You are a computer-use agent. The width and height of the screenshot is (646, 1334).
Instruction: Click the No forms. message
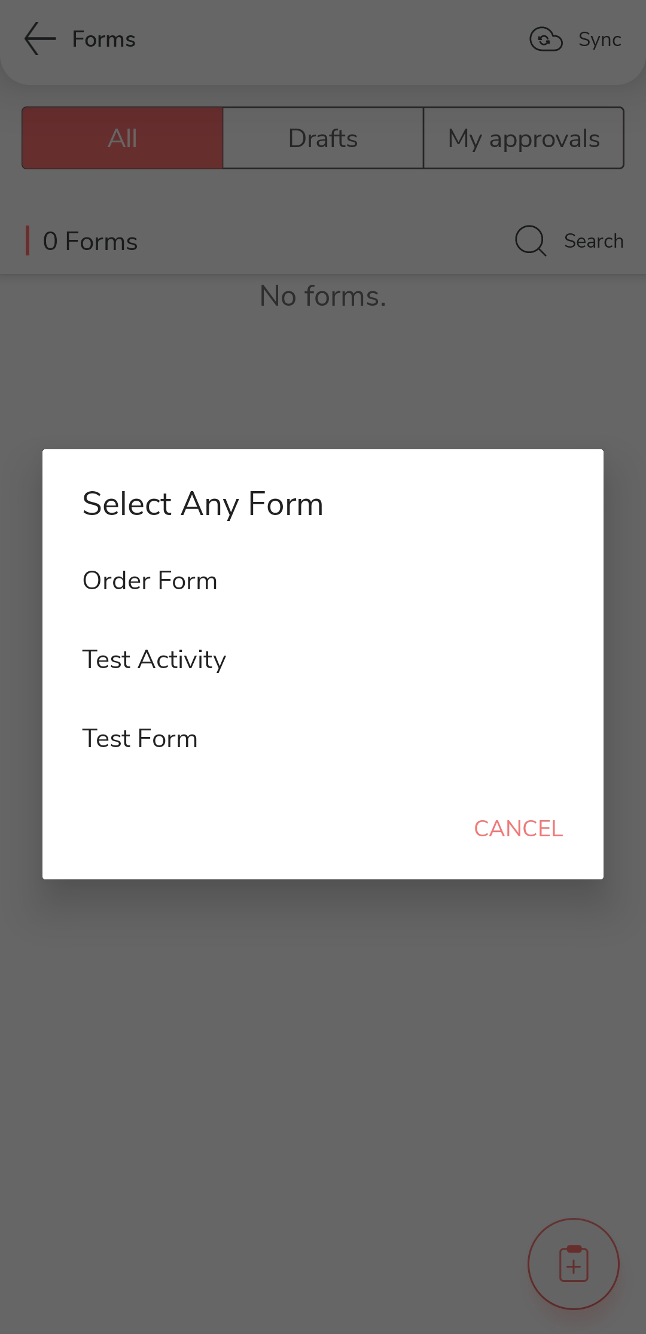[323, 296]
